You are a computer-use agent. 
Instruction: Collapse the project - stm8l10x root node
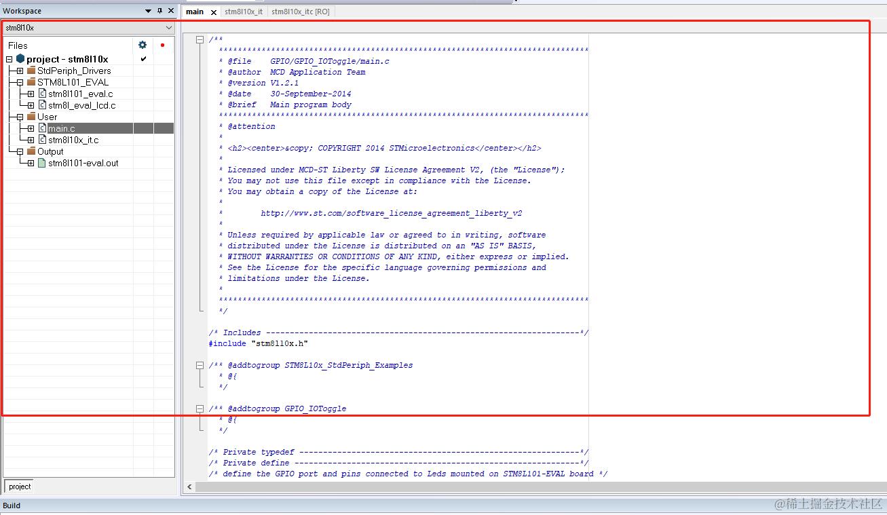click(x=9, y=60)
